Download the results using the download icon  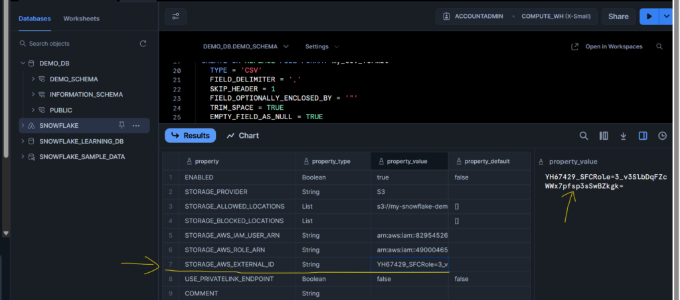(623, 136)
